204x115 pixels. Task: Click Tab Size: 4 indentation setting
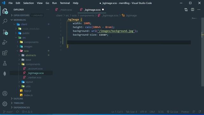[x=131, y=112]
